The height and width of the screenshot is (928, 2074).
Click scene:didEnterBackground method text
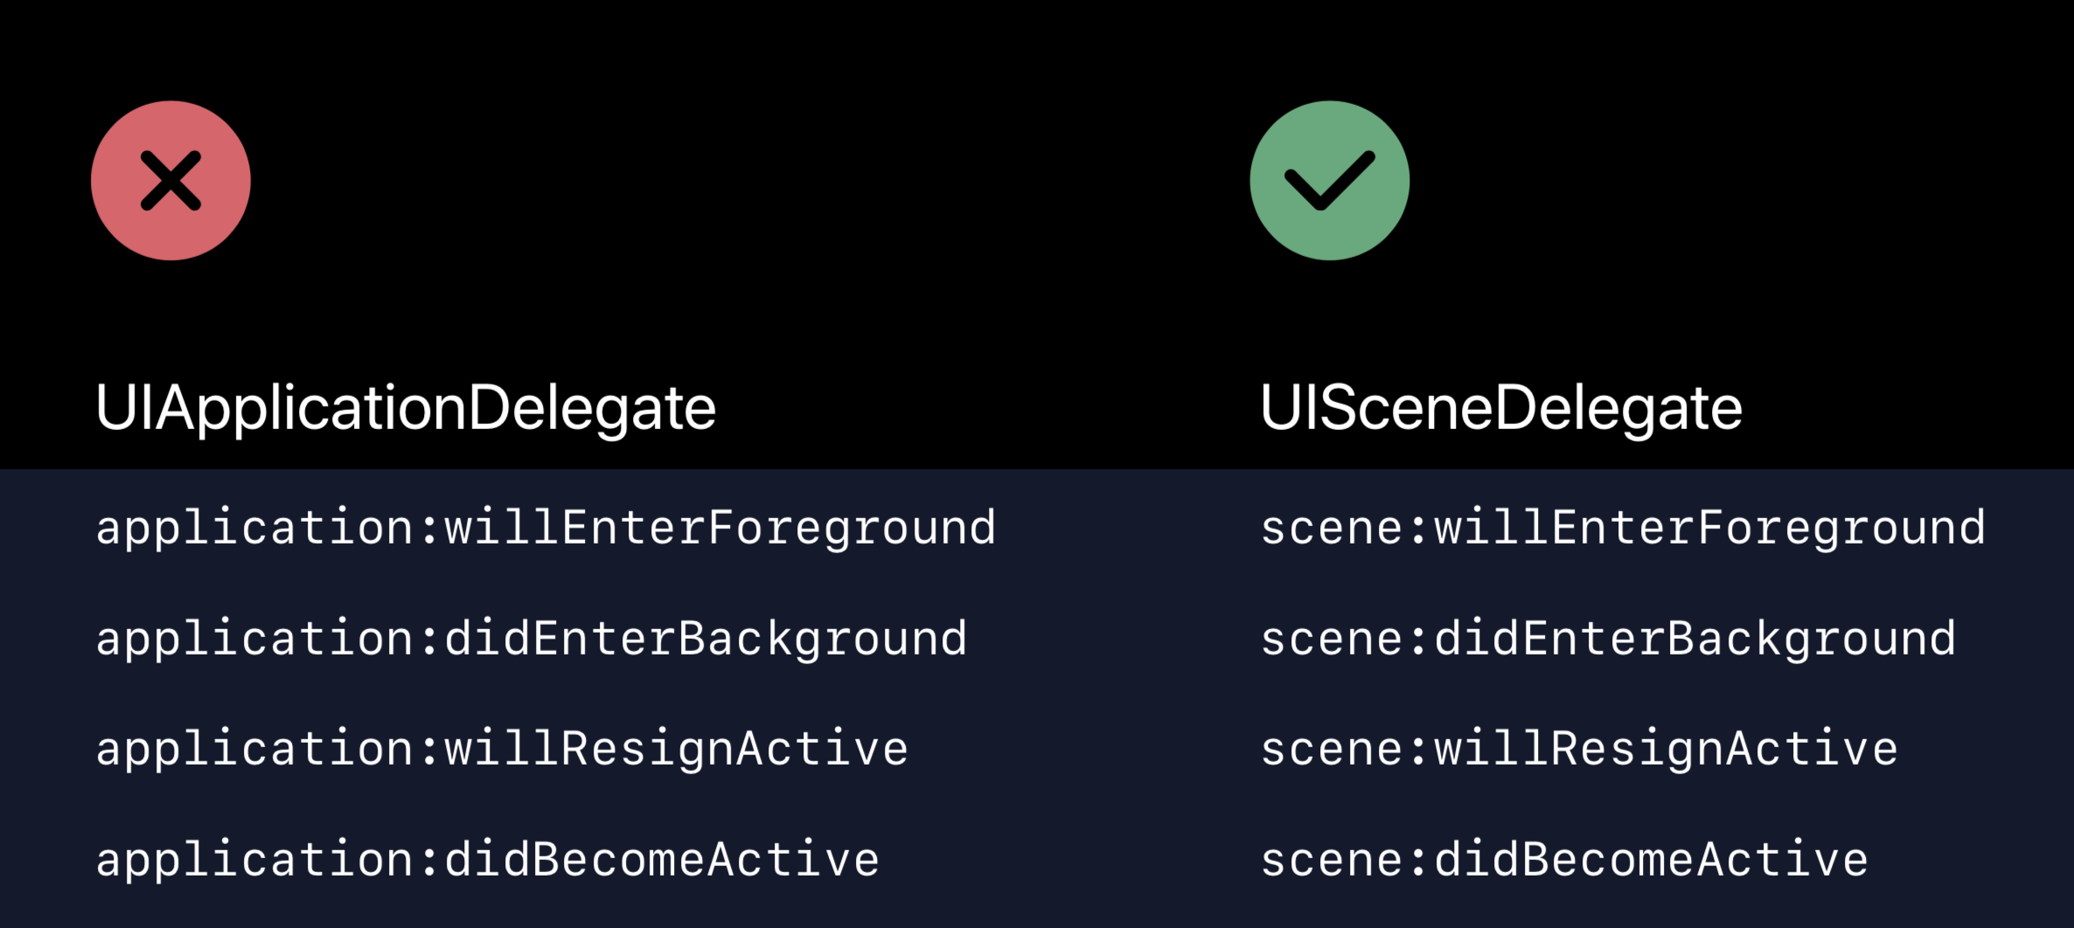[x=1609, y=639]
